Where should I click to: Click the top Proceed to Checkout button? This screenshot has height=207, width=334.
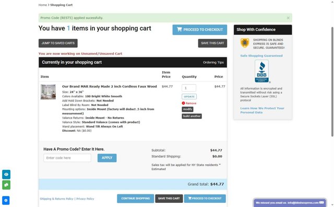(199, 30)
